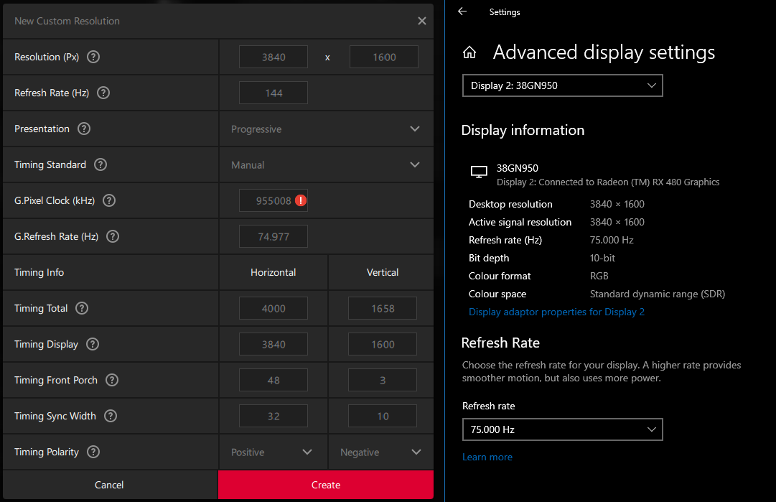Open help for Timing Sync Width
776x502 pixels.
[111, 416]
